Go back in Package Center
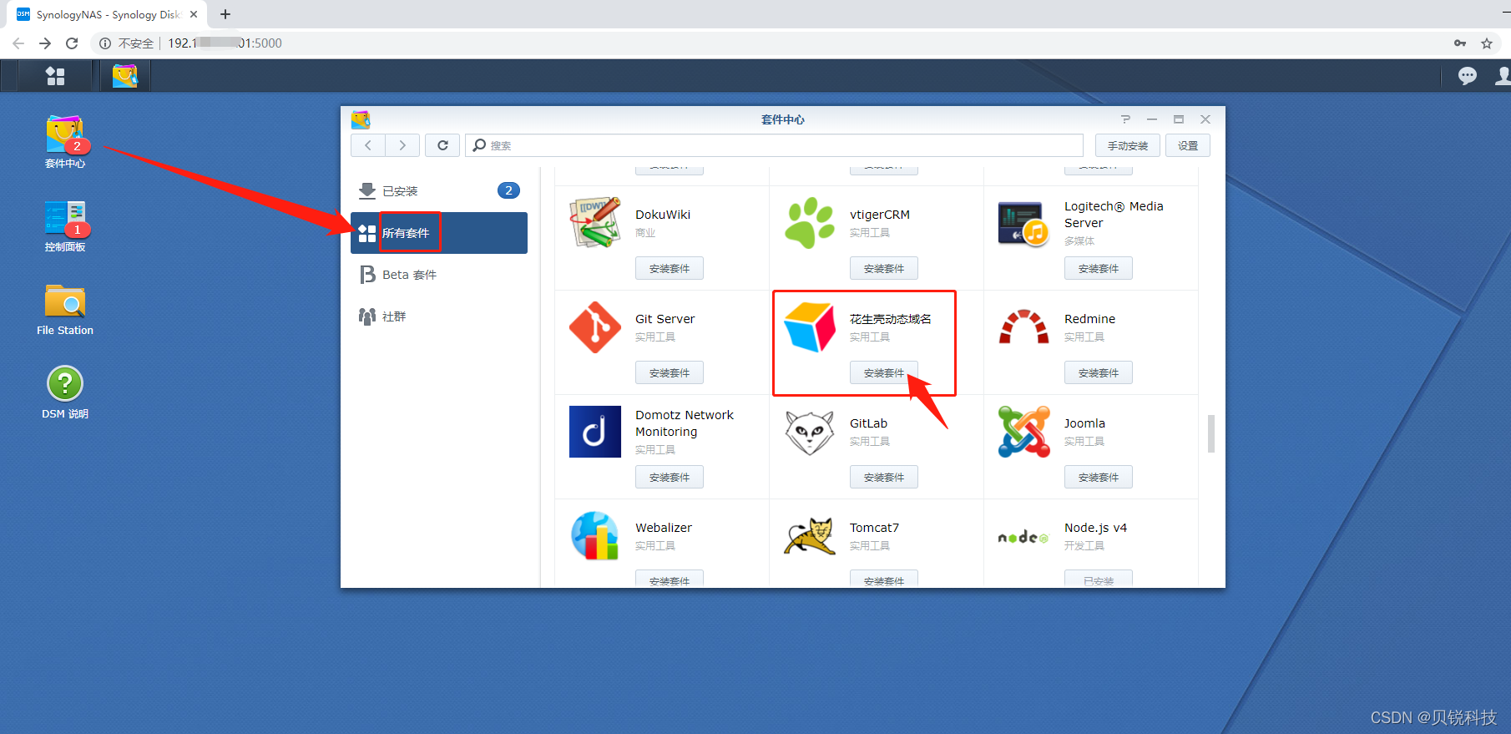Image resolution: width=1511 pixels, height=734 pixels. point(368,145)
